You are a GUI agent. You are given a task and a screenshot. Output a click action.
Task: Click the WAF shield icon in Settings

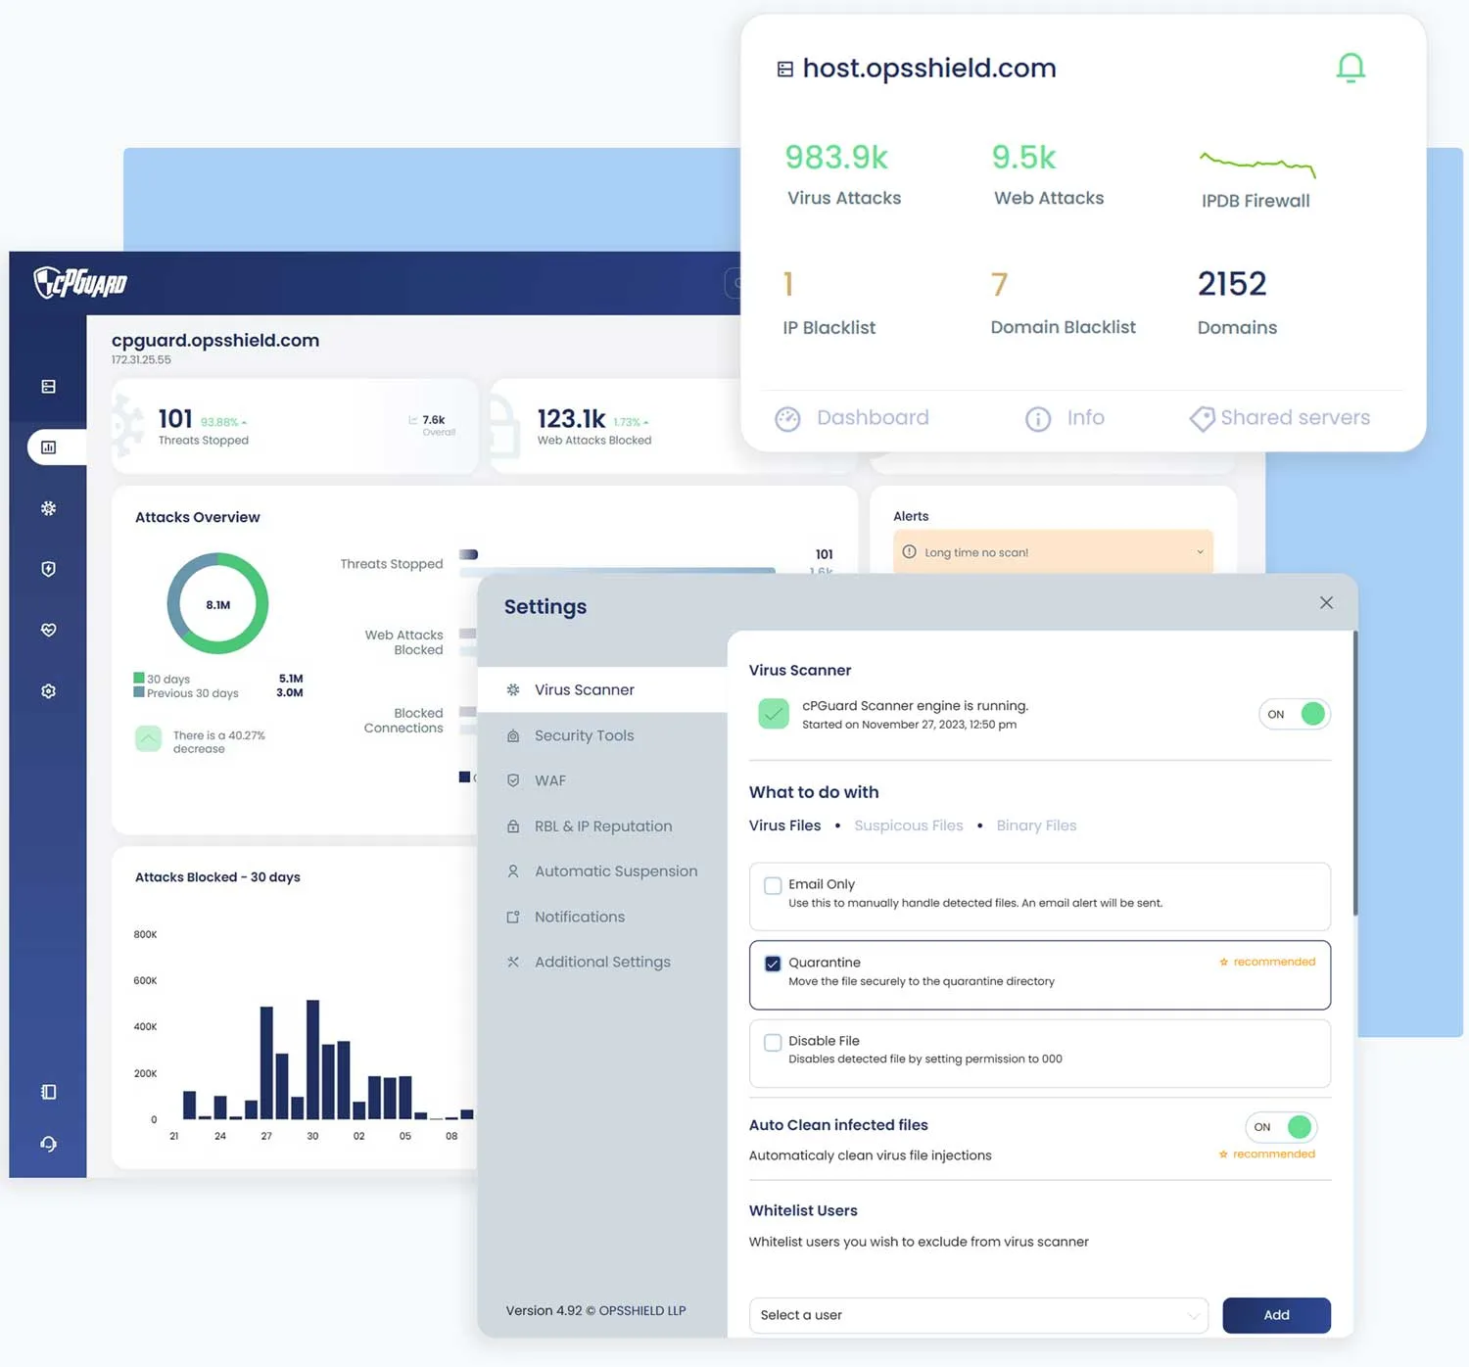pos(513,780)
